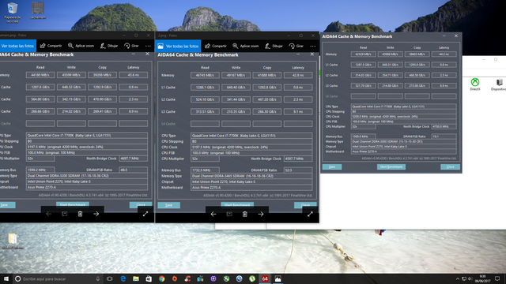Open Task View from the taskbar
This screenshot has height=284, width=506.
(x=110, y=278)
